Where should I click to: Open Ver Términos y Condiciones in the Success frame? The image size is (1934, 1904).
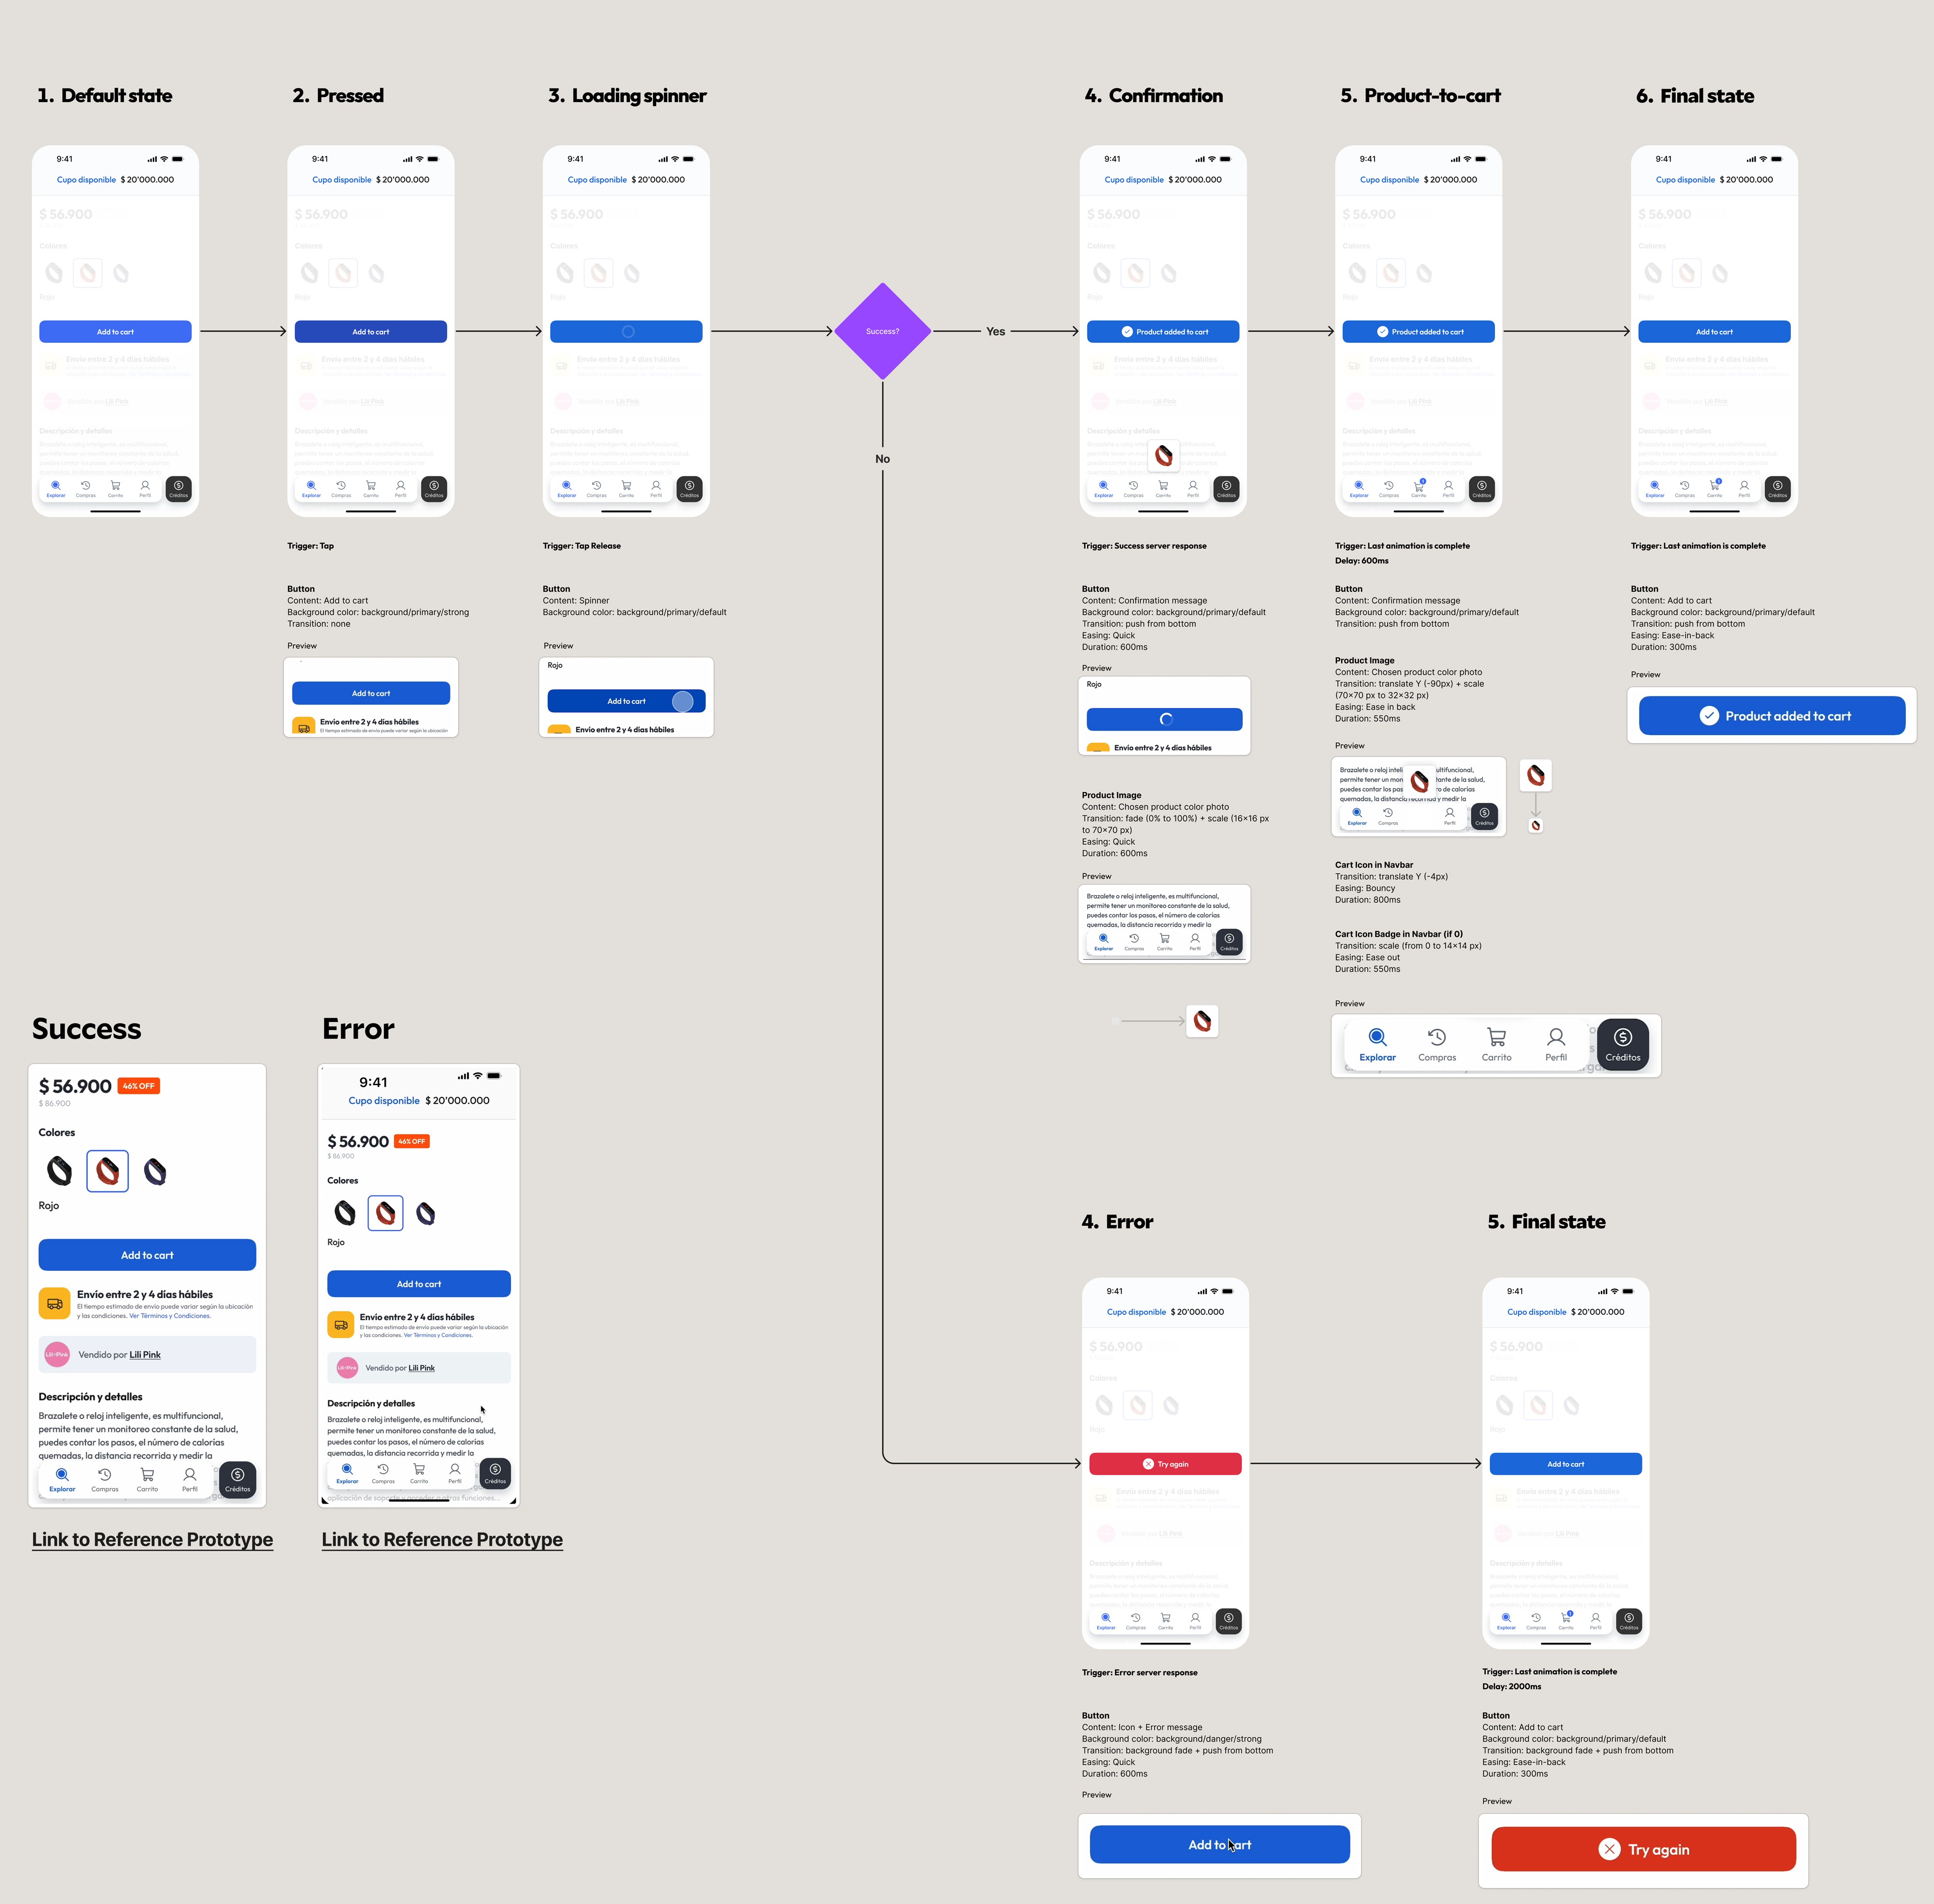170,1316
